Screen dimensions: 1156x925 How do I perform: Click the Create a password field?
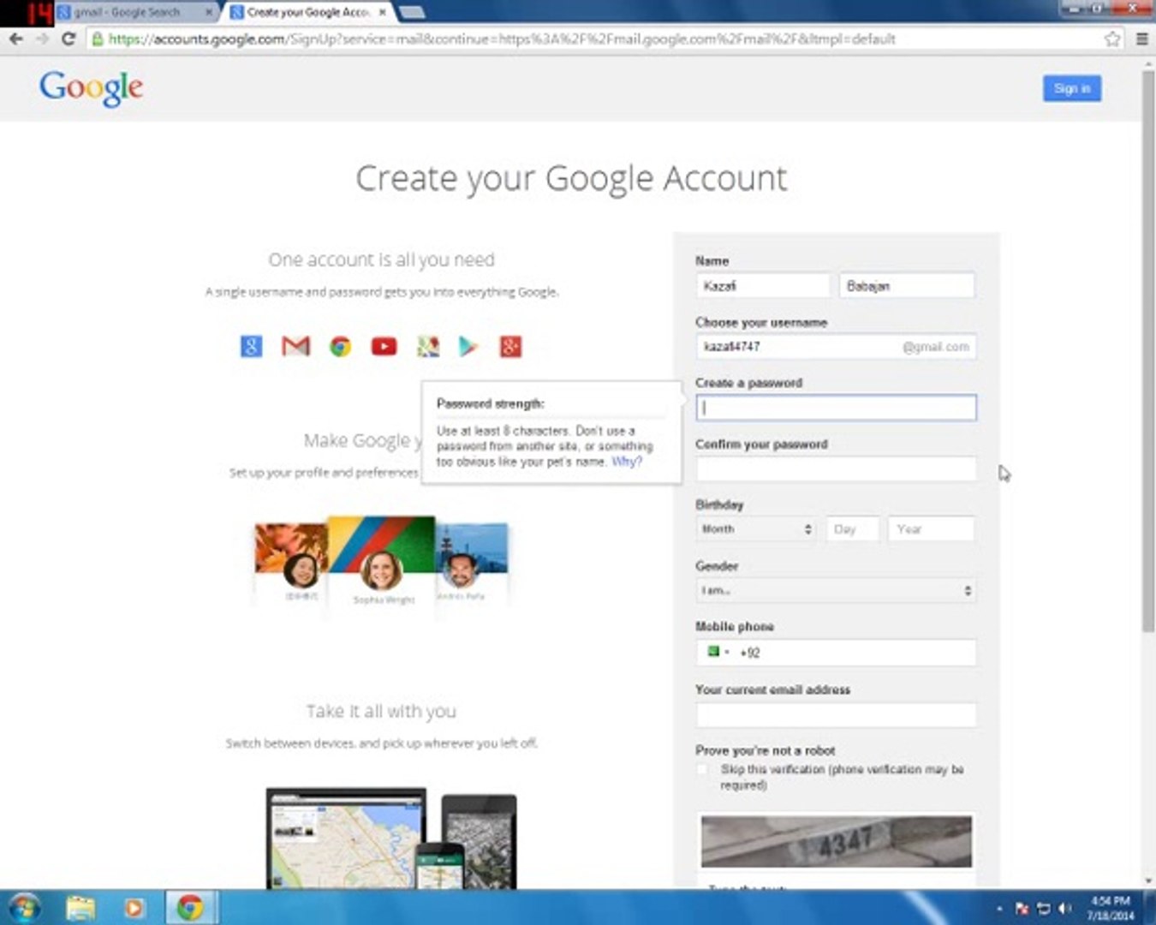(x=836, y=408)
